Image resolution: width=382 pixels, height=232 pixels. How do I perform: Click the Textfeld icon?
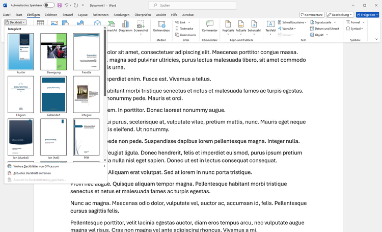pos(270,24)
